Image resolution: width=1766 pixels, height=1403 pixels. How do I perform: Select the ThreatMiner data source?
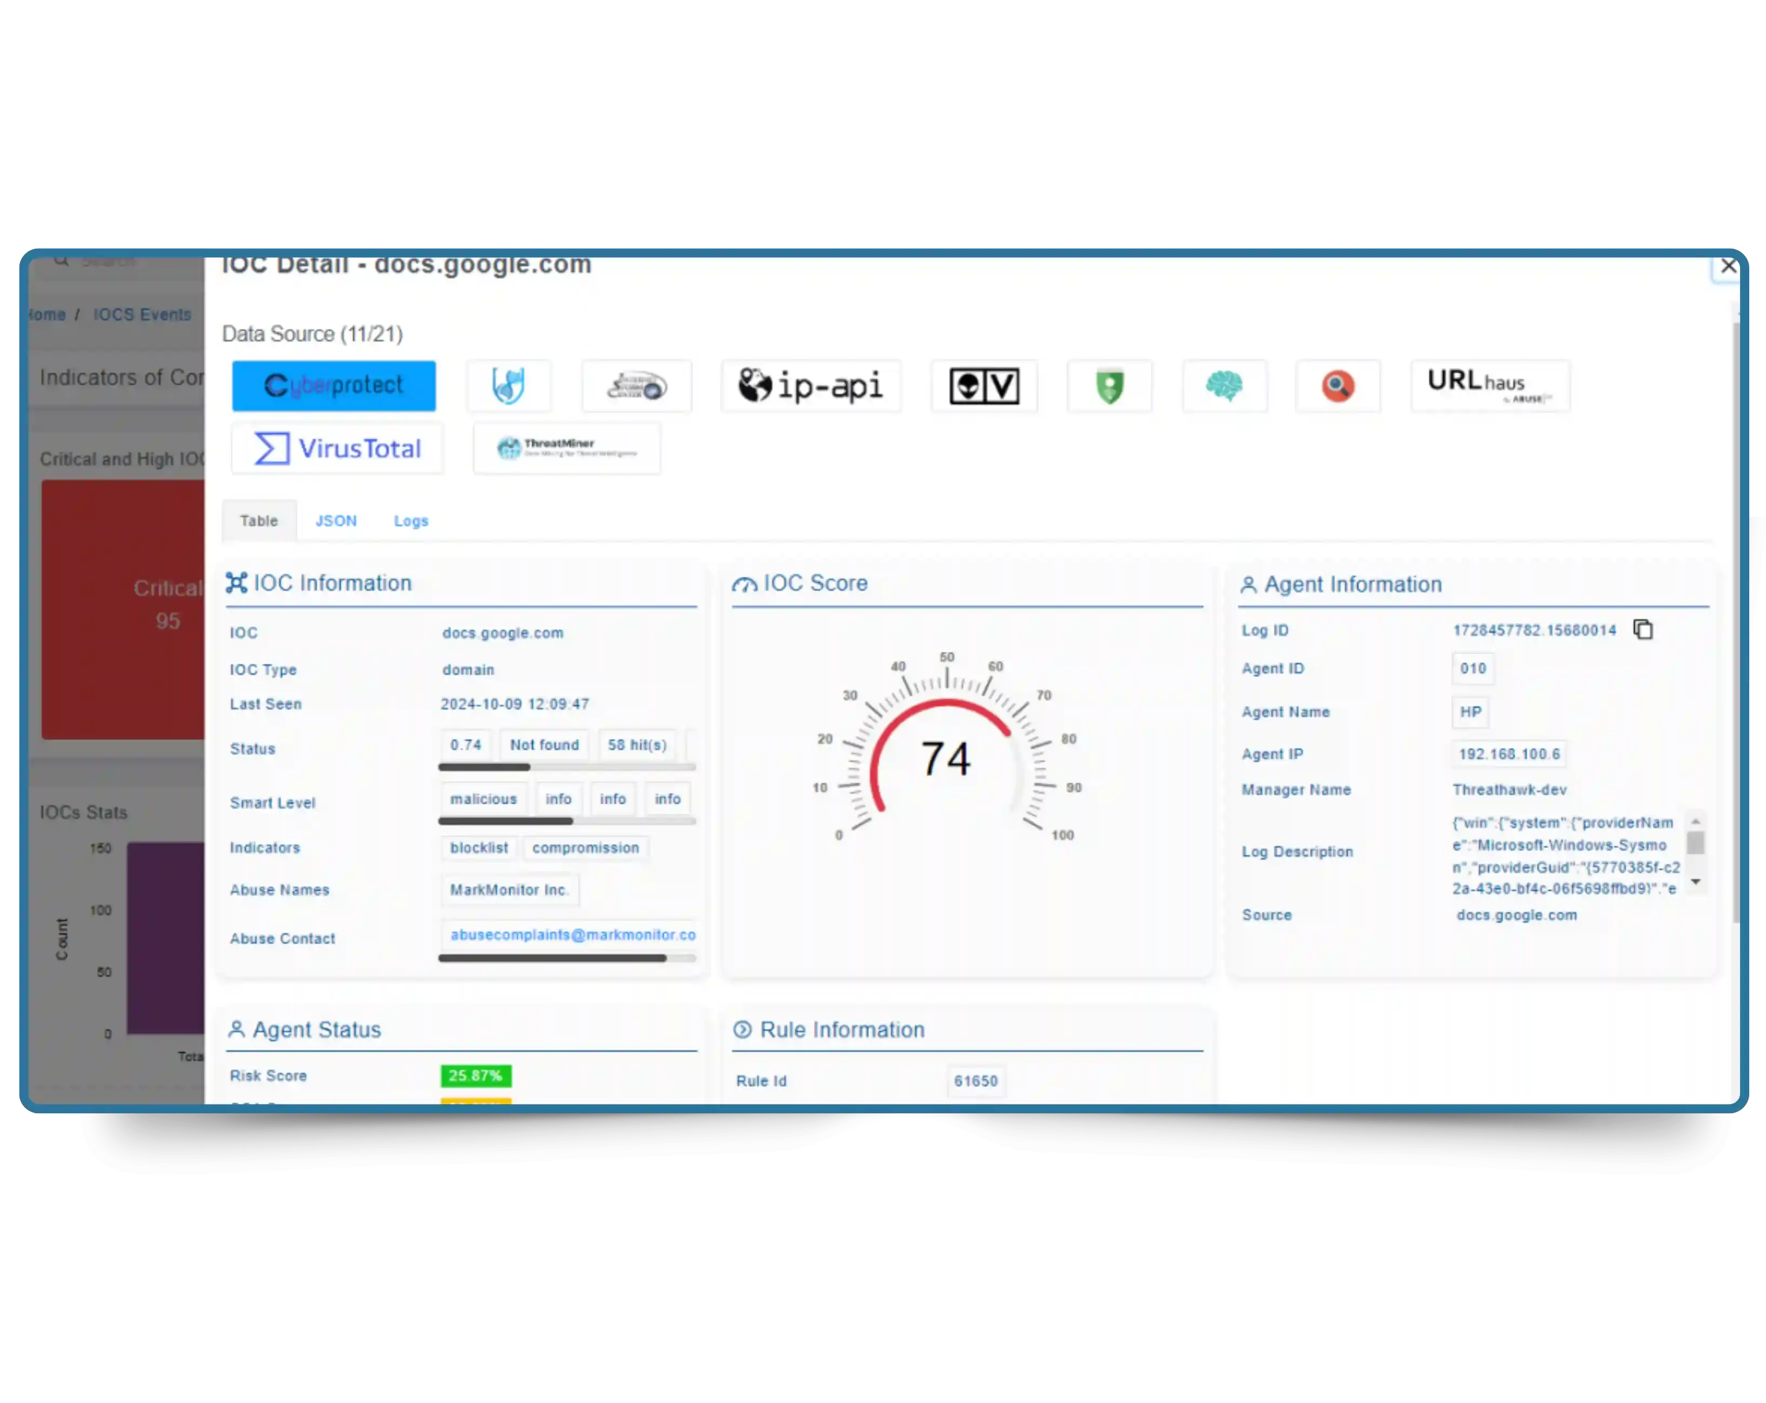[566, 448]
